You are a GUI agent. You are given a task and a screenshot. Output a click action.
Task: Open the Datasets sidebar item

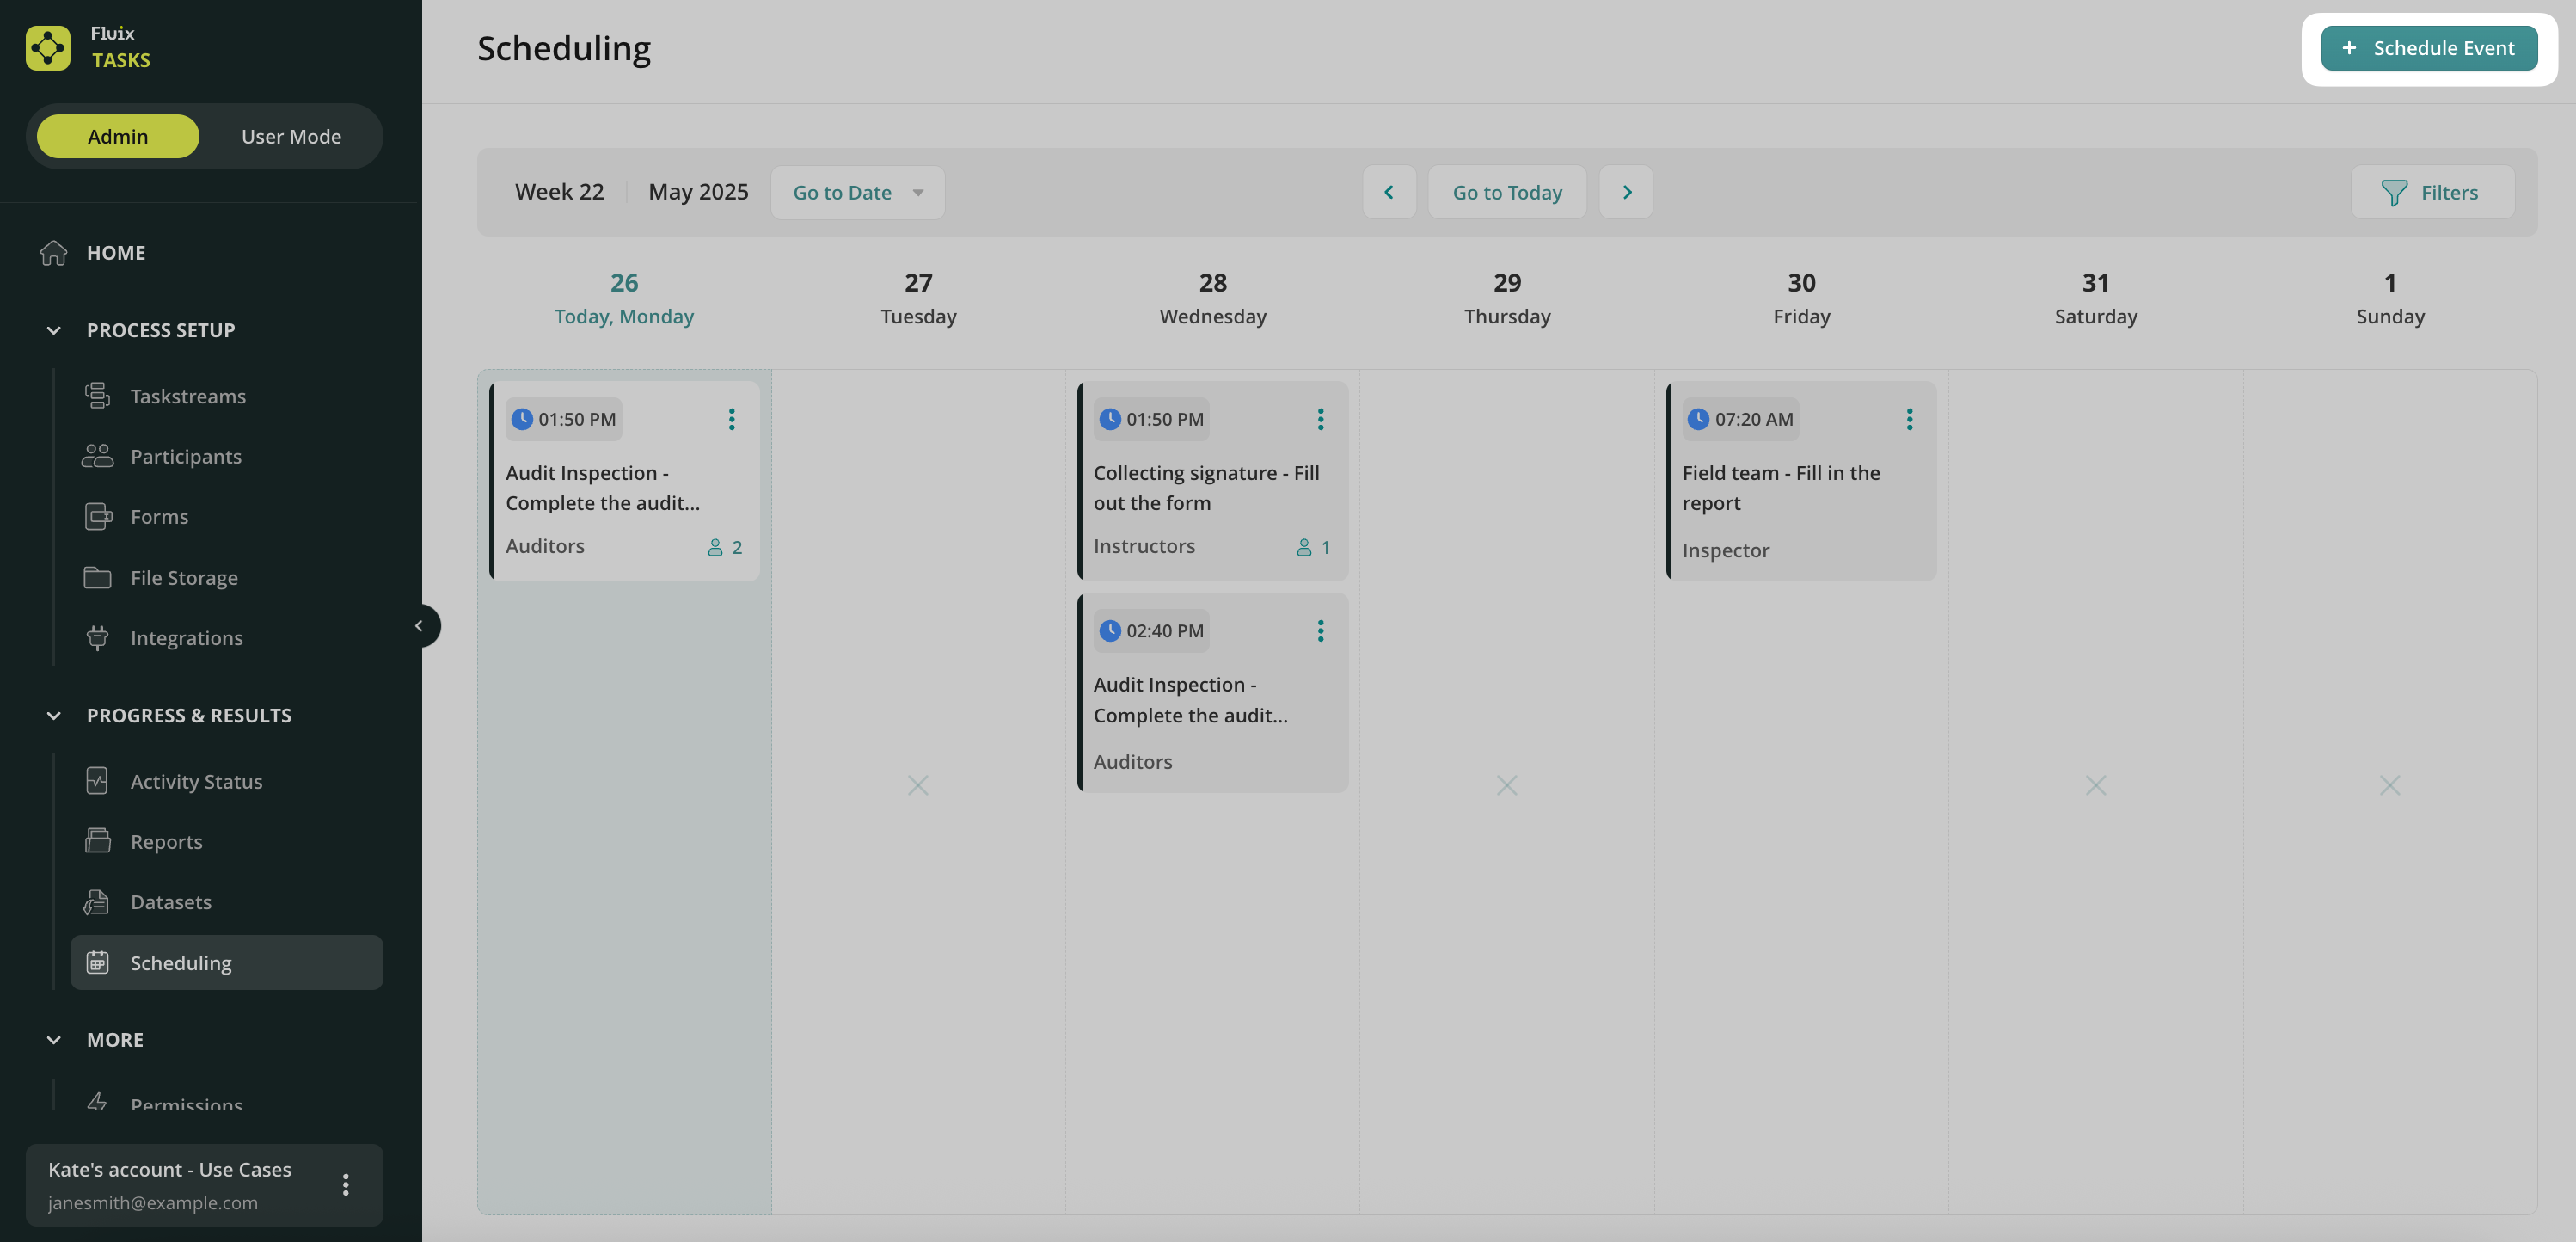tap(171, 902)
